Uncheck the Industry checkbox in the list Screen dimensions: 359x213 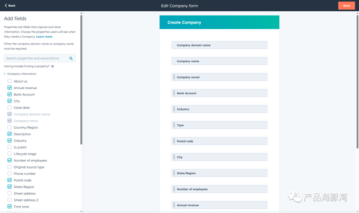click(10, 141)
